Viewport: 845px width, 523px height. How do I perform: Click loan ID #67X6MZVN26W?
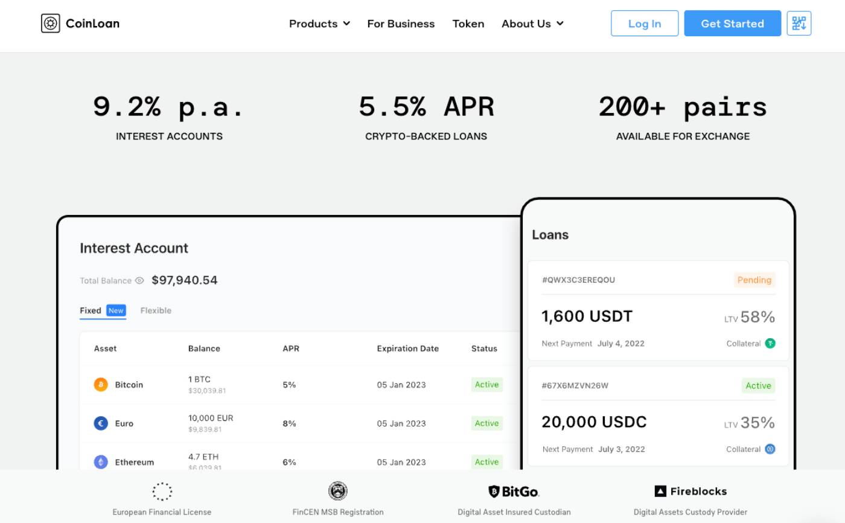click(575, 385)
